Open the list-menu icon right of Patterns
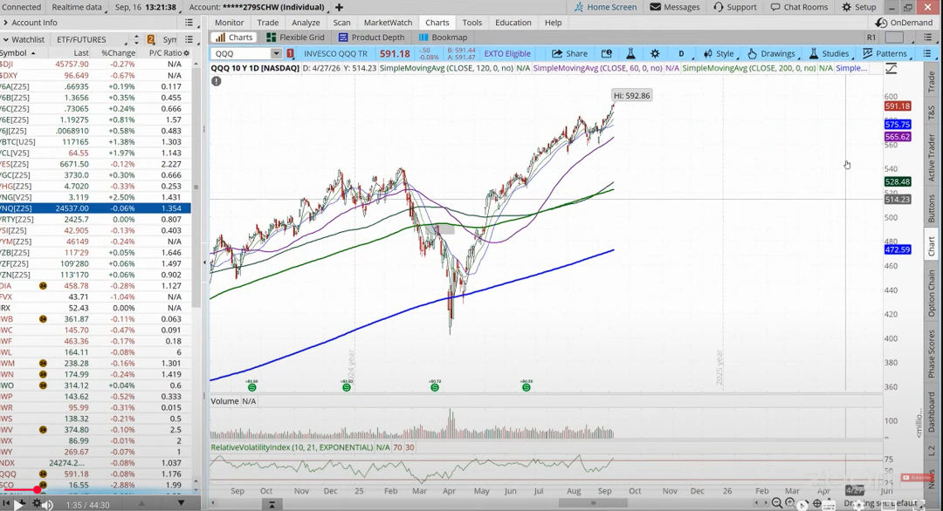The width and height of the screenshot is (943, 511). 926,53
